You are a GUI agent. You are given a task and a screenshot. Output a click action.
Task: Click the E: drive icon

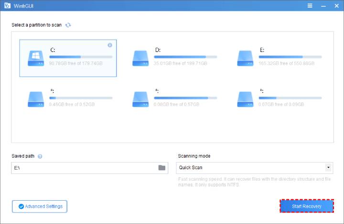[245, 59]
